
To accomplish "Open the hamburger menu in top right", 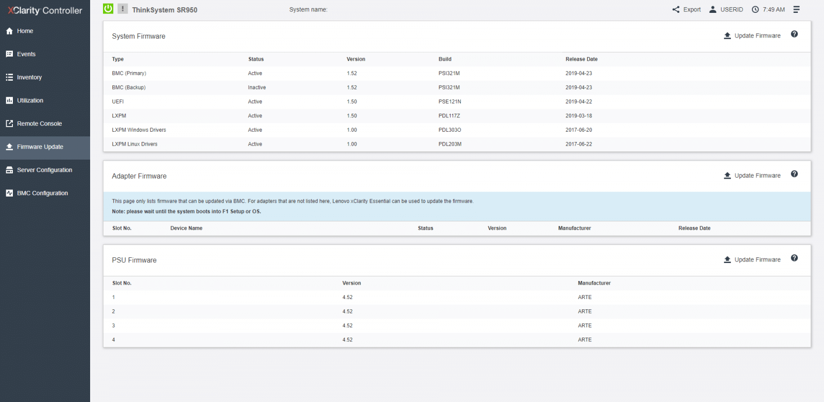I will pos(796,9).
